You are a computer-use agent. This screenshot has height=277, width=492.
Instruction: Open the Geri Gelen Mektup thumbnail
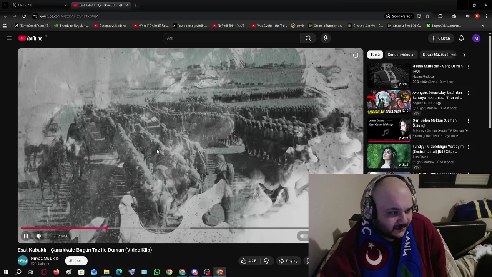(389, 130)
